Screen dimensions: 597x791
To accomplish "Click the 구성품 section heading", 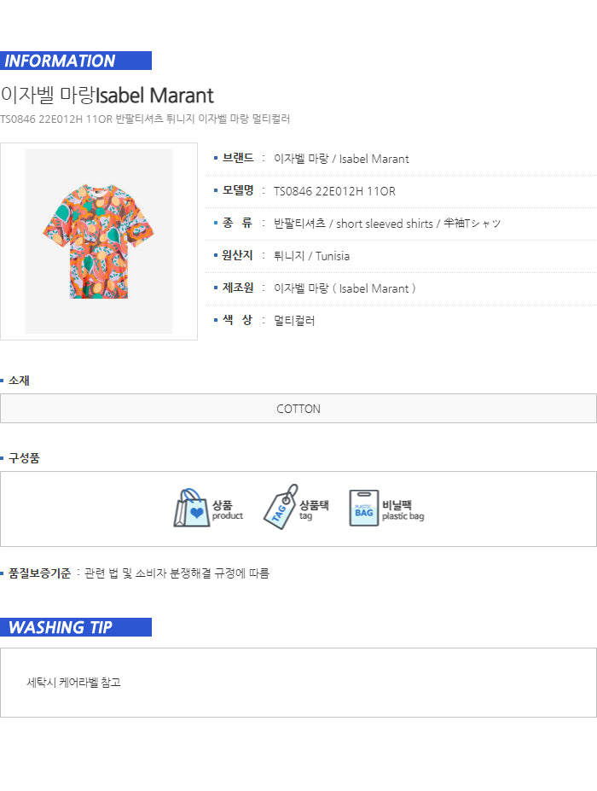I will tap(24, 458).
